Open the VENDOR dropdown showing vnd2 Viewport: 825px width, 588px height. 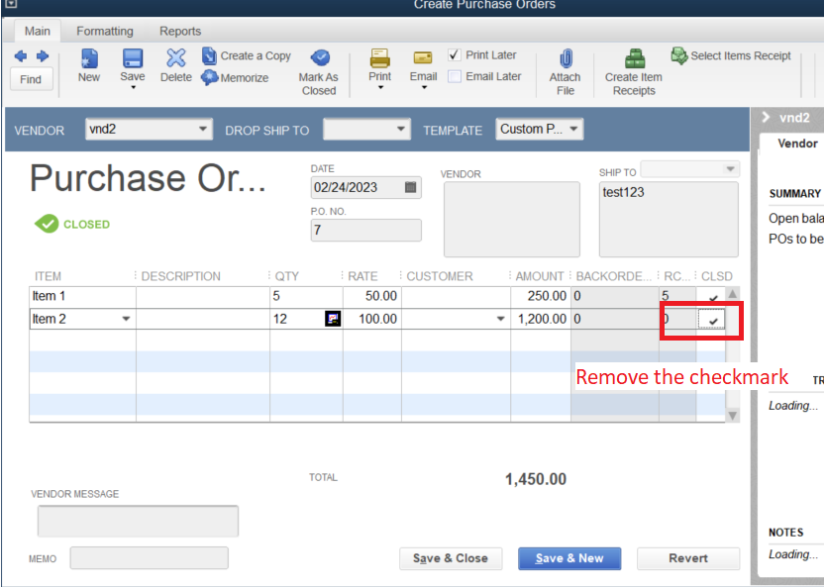pyautogui.click(x=204, y=129)
